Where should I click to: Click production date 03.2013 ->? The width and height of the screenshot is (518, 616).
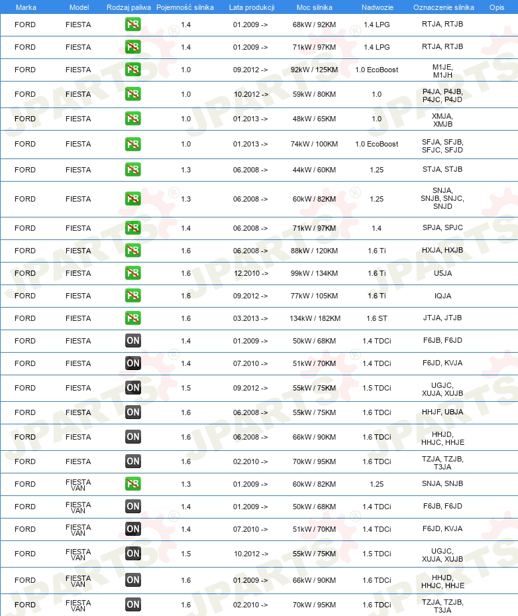[250, 318]
